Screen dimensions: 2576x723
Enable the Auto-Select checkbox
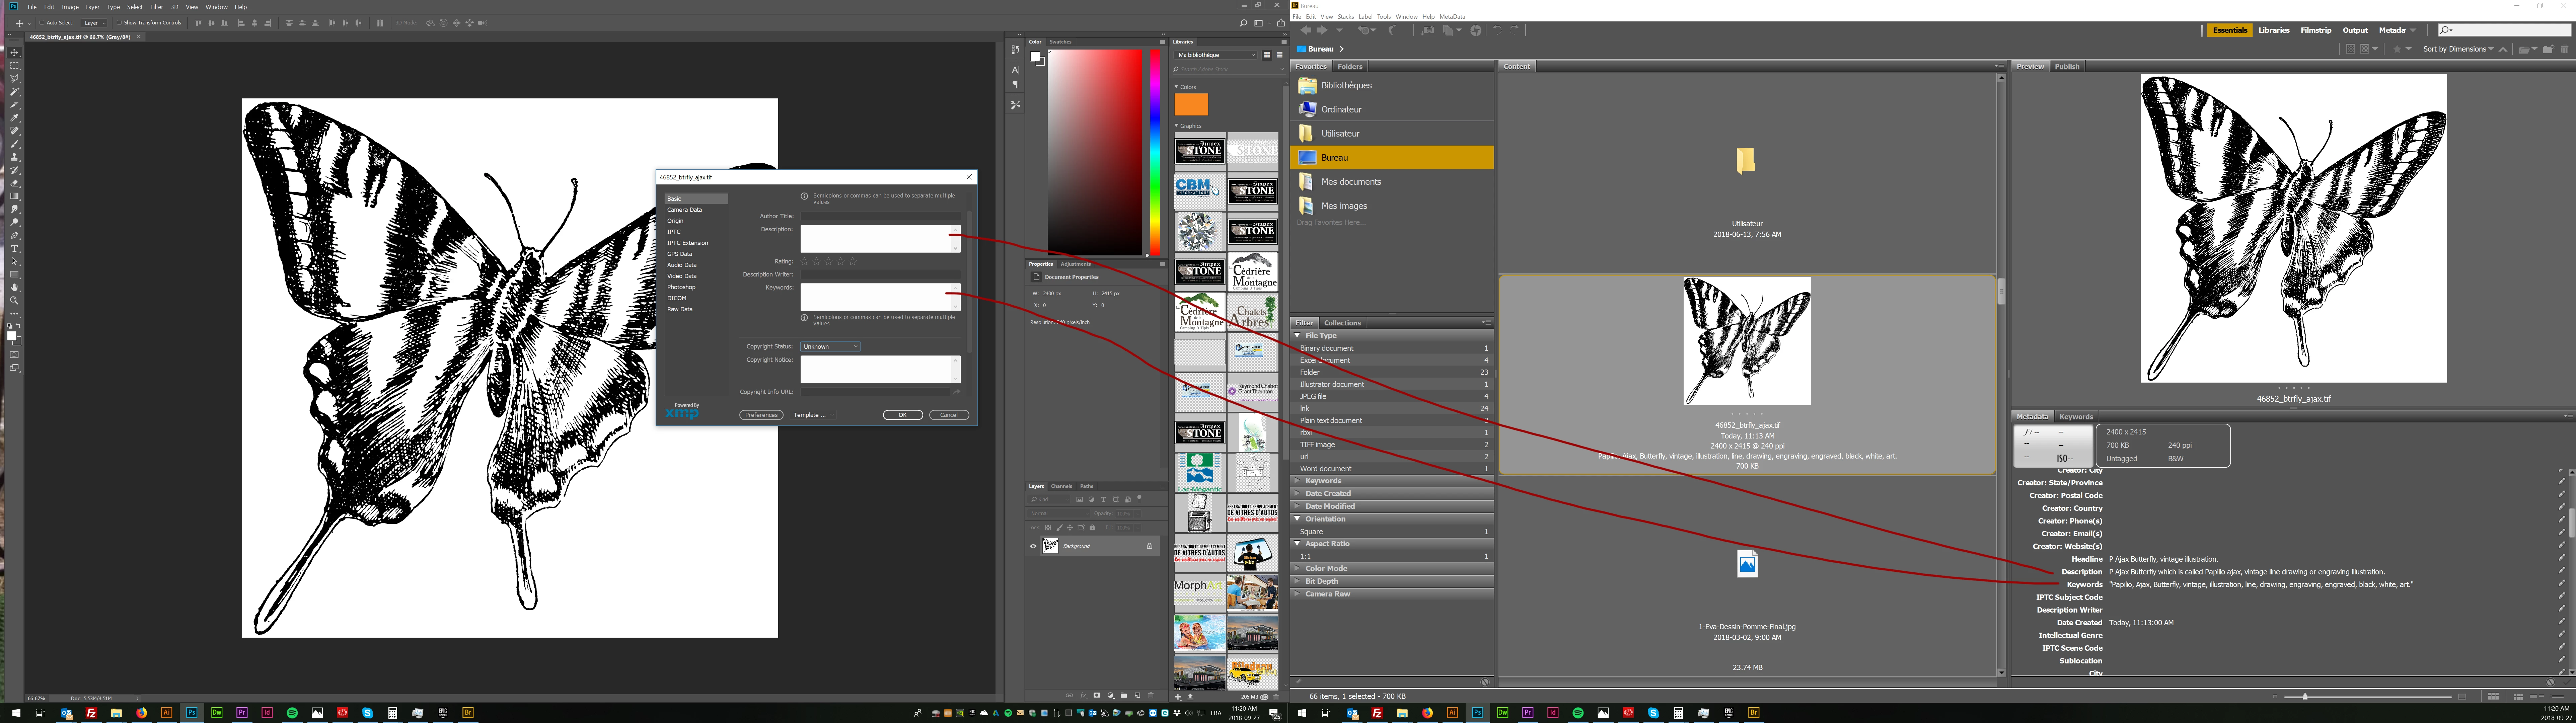tap(42, 23)
